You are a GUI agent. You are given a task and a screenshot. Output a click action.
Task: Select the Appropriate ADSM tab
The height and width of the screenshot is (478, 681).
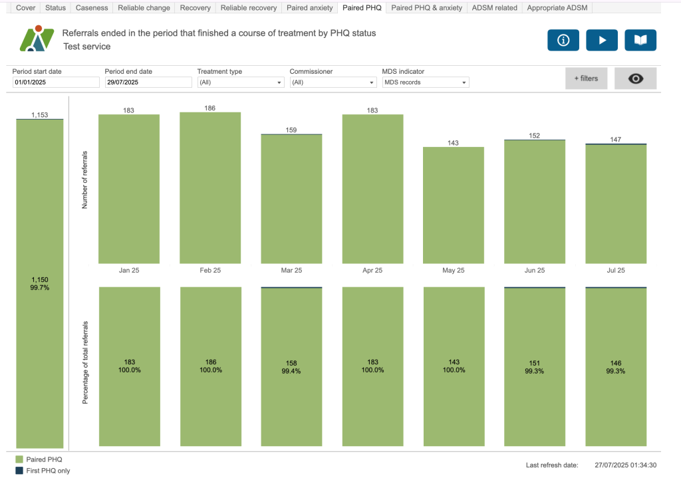pyautogui.click(x=557, y=8)
